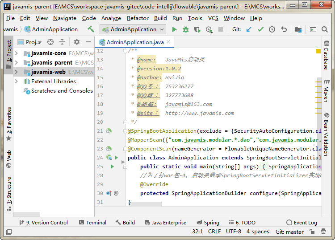This screenshot has width=335, height=240.
Task: Open Project panel settings gear
Action: click(77, 42)
